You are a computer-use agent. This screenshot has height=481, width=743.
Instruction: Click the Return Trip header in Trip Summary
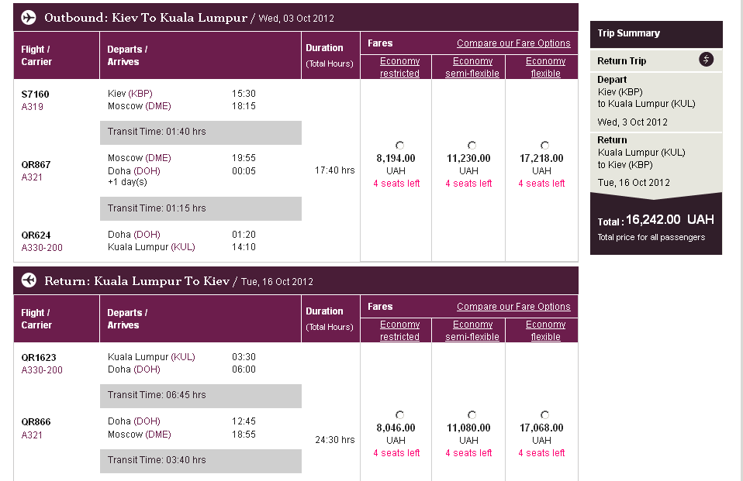click(622, 61)
